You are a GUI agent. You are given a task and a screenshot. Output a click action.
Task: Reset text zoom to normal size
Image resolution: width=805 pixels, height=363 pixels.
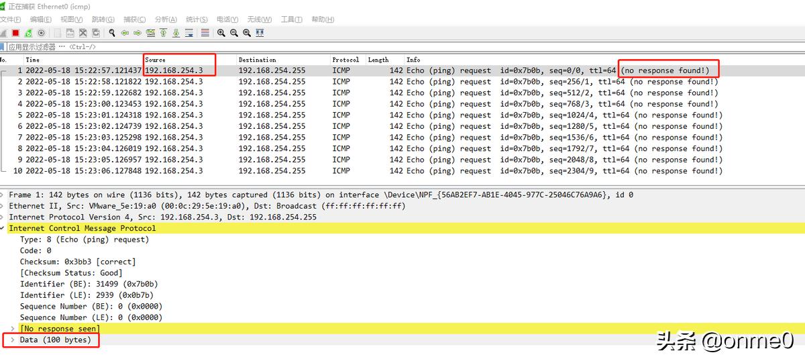click(x=247, y=33)
